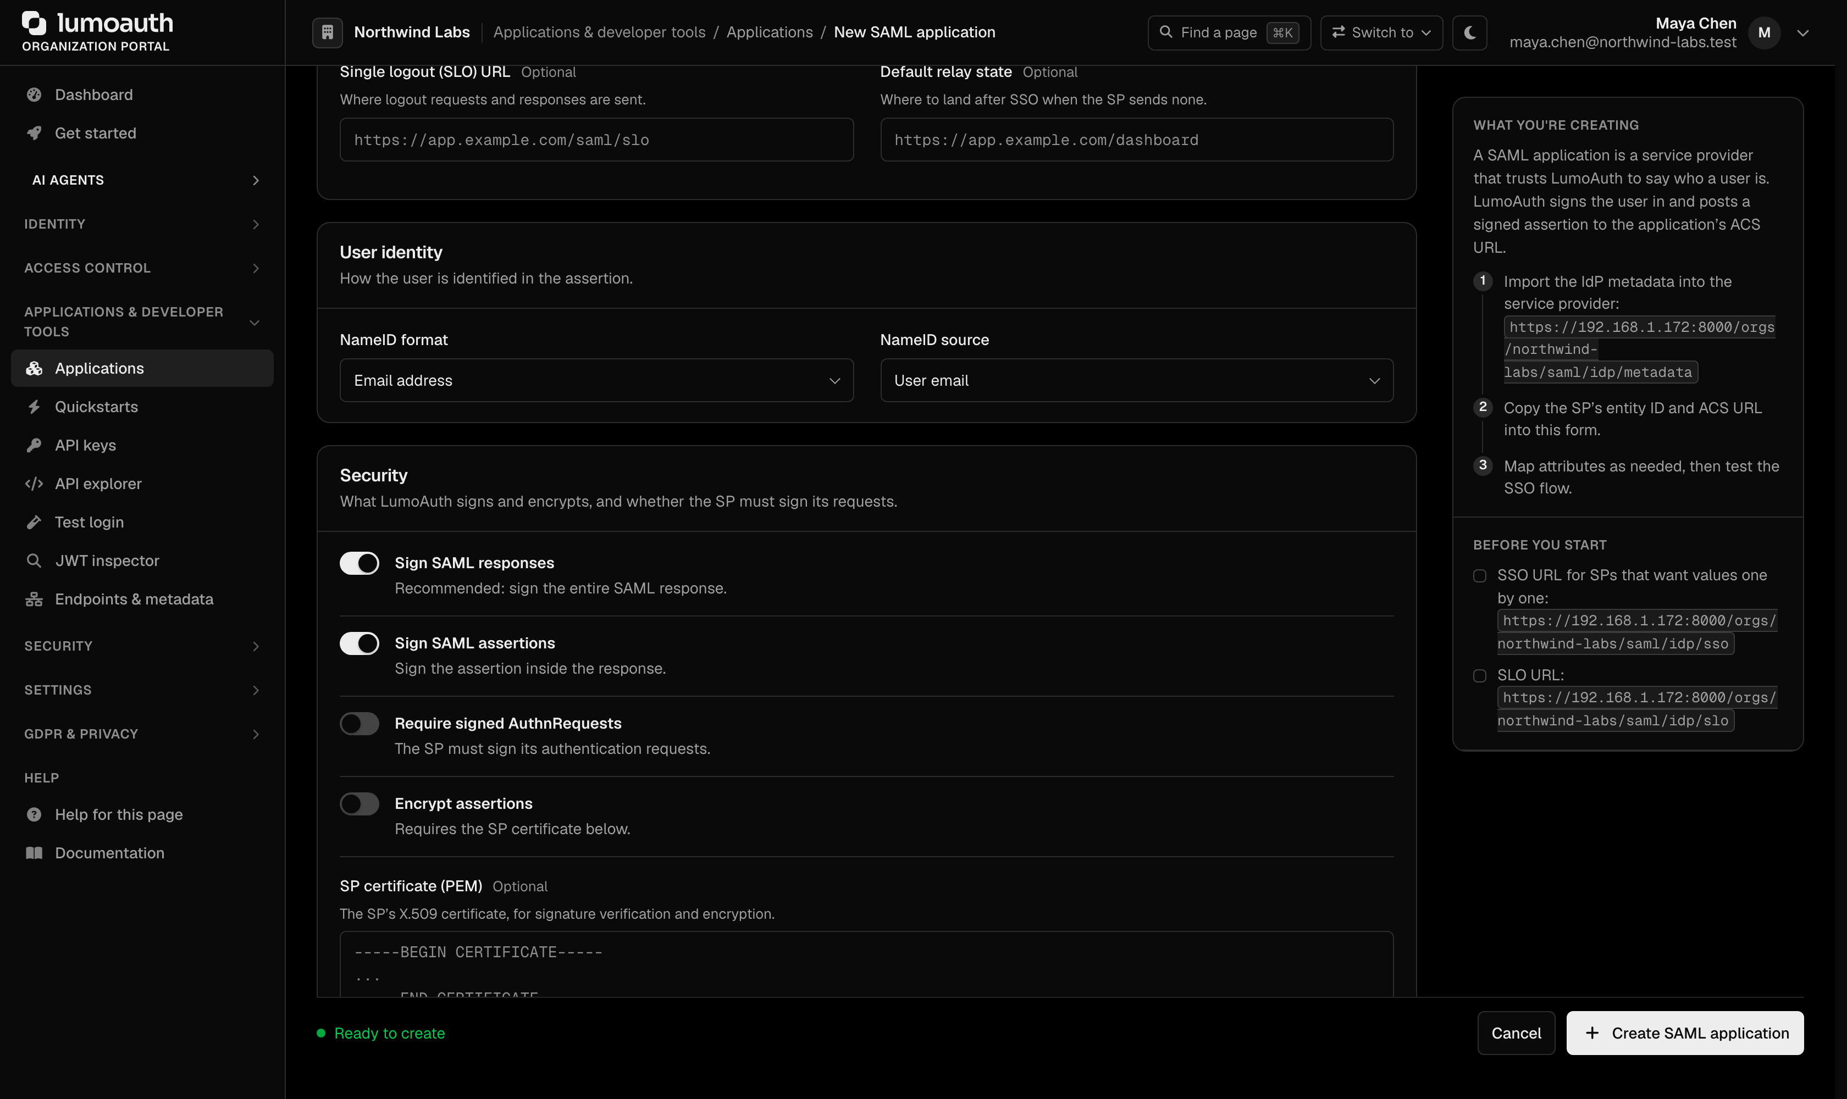Viewport: 1847px width, 1099px height.
Task: Expand the Settings sidebar section
Action: pyautogui.click(x=142, y=690)
